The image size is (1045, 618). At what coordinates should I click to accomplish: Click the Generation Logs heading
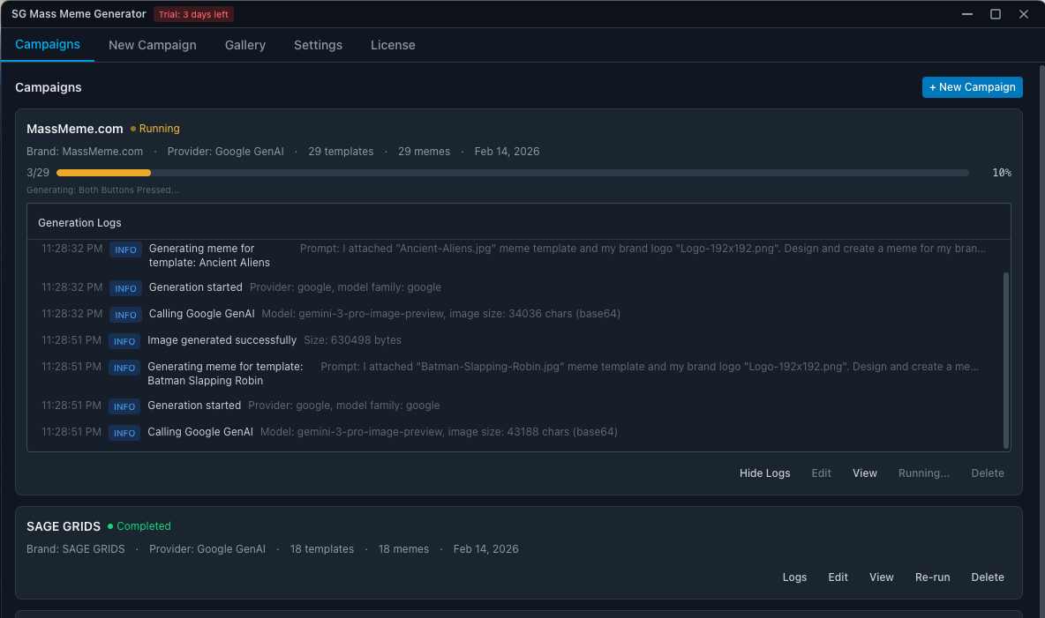79,222
